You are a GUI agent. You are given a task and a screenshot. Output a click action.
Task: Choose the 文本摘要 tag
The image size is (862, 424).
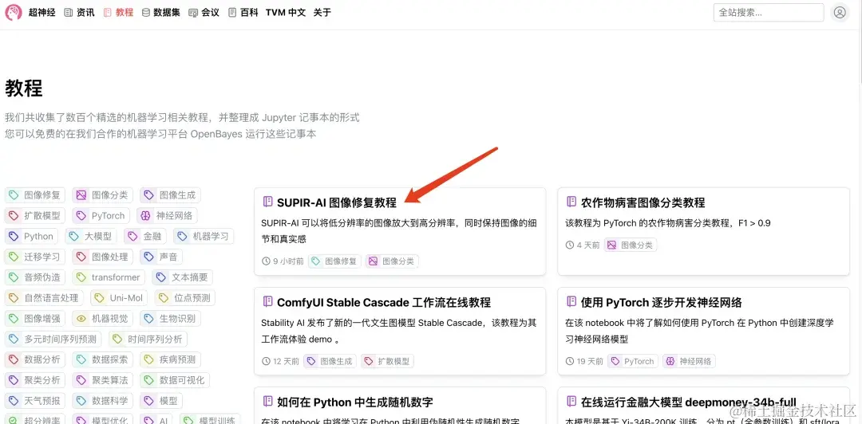pyautogui.click(x=183, y=277)
